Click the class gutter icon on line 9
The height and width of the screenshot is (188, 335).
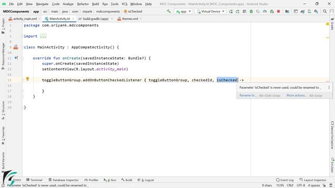pyautogui.click(x=16, y=47)
